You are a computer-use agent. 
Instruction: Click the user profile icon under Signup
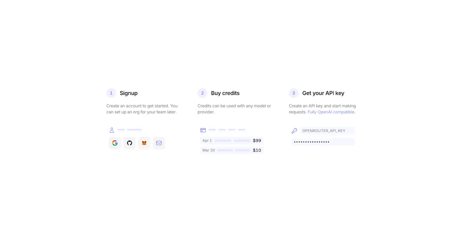(x=112, y=130)
